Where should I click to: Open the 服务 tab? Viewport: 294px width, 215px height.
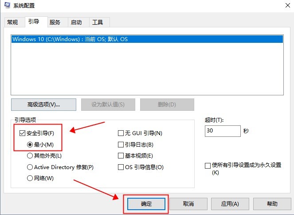point(55,23)
